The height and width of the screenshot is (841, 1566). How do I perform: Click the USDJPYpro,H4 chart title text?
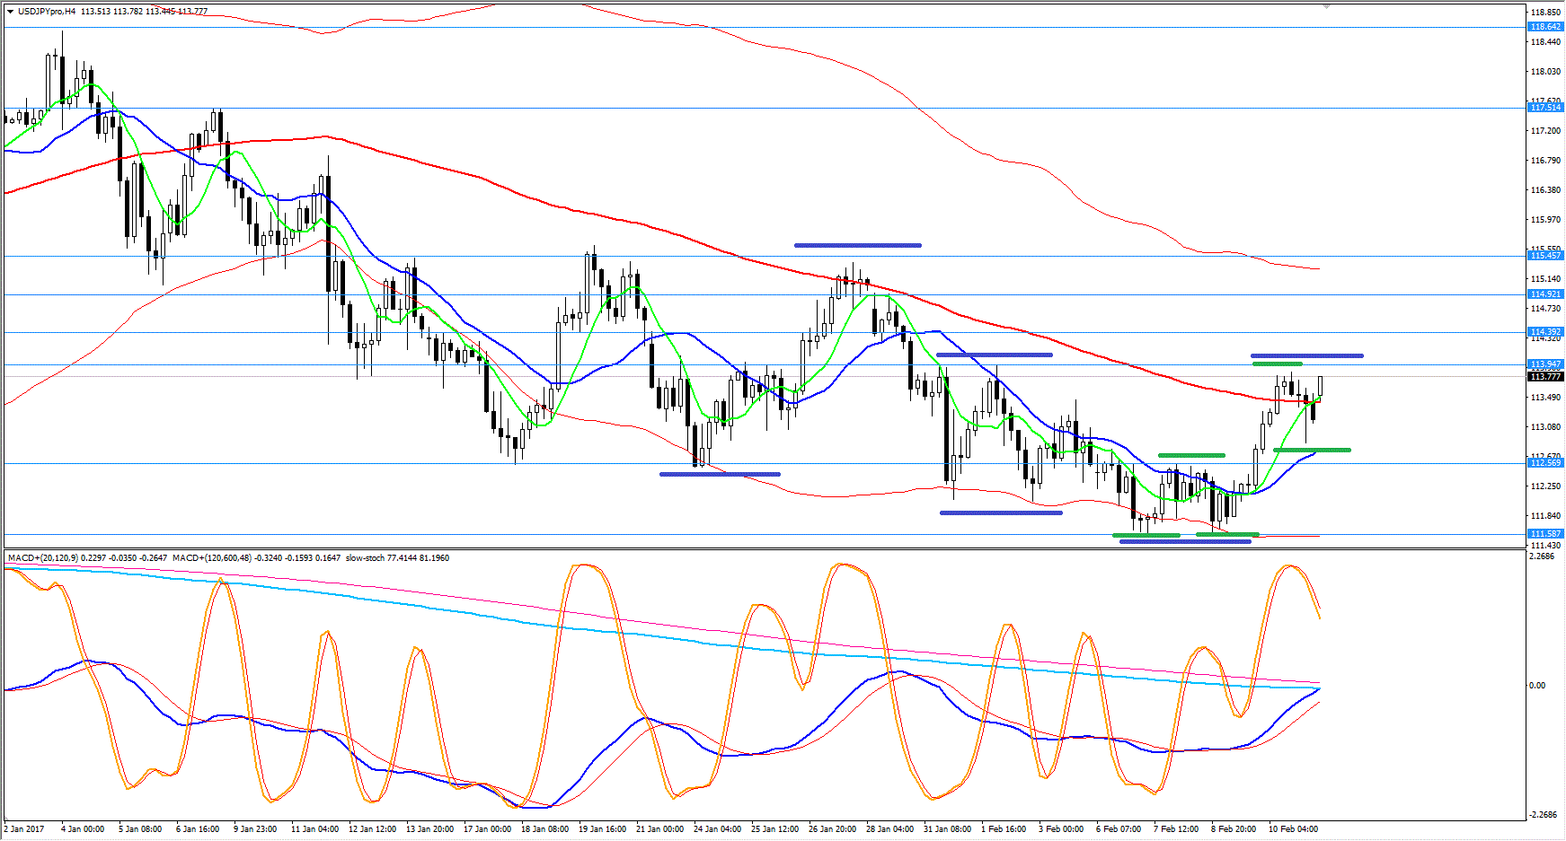pos(47,12)
